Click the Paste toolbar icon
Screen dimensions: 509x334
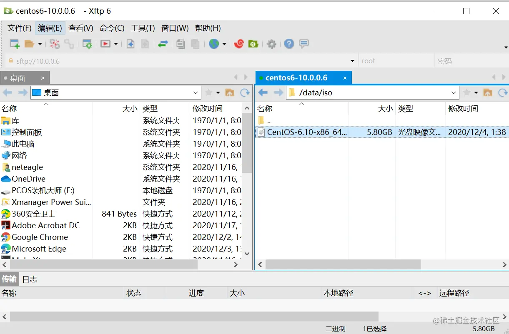coord(195,44)
